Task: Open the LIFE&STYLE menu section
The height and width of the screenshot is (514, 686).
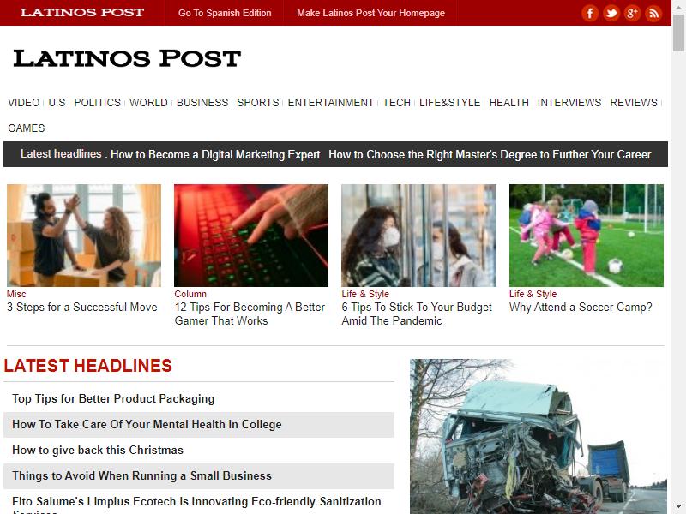Action: 449,102
